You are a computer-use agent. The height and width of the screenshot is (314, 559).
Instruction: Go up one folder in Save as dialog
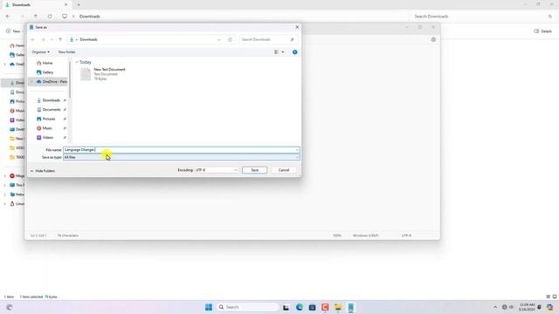pos(60,39)
